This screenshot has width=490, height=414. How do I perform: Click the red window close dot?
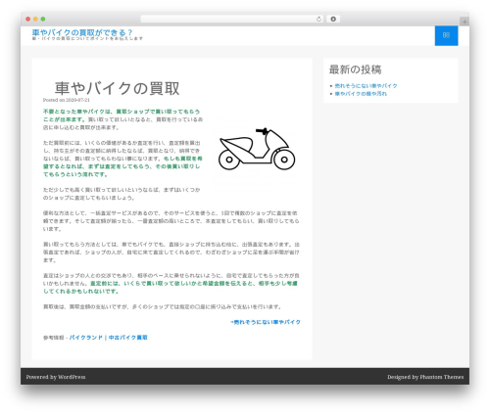click(x=28, y=19)
